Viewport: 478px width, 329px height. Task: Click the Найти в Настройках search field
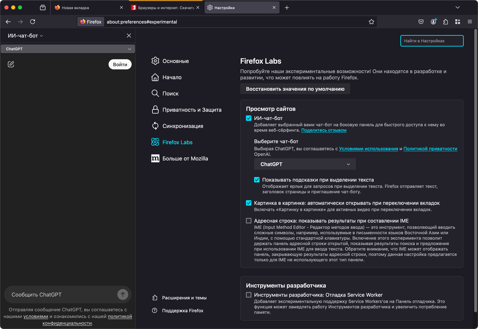[x=431, y=41]
